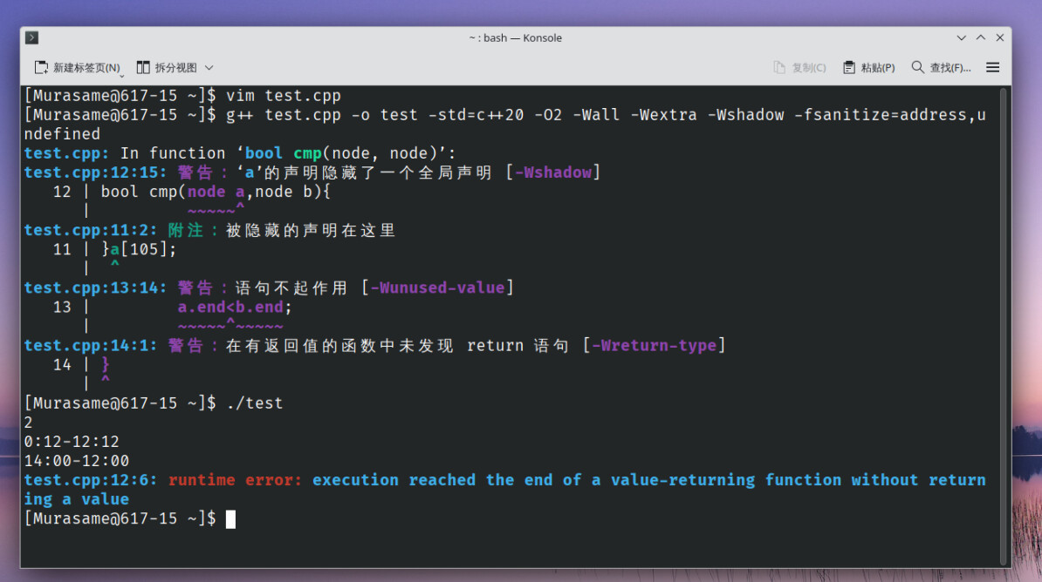Click the '-fsanitize=address,u' compiler option text
The height and width of the screenshot is (582, 1042).
click(890, 115)
